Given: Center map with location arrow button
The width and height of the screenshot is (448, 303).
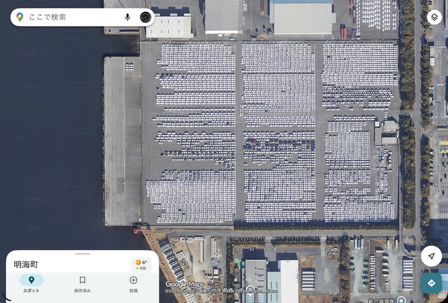Looking at the screenshot, I should 431,256.
